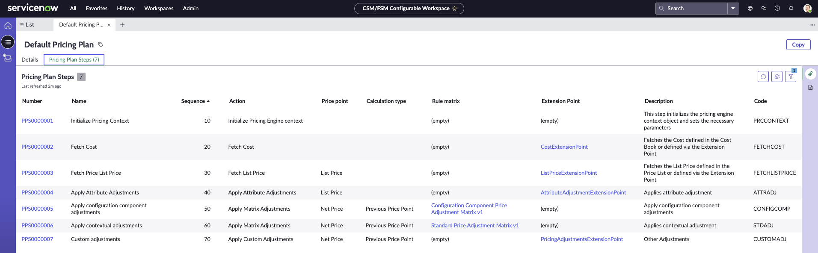Open the List module icon in sidebar
Image resolution: width=818 pixels, height=253 pixels.
8,42
